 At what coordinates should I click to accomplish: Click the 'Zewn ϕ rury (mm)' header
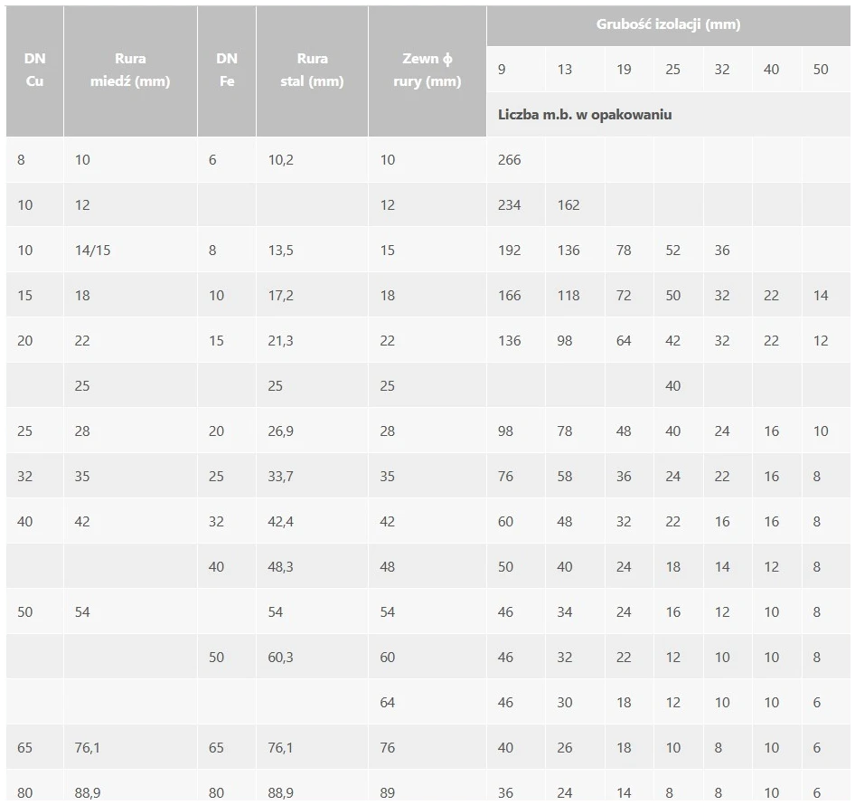[x=427, y=70]
